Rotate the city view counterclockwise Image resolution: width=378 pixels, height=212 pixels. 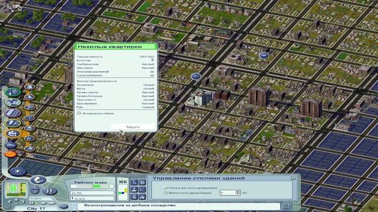[x=10, y=201]
